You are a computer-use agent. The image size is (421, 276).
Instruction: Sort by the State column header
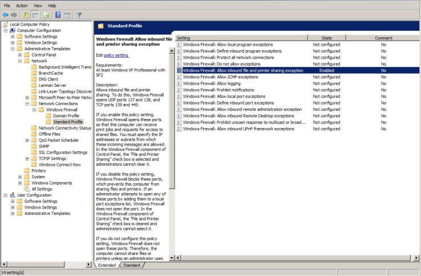[x=326, y=38]
